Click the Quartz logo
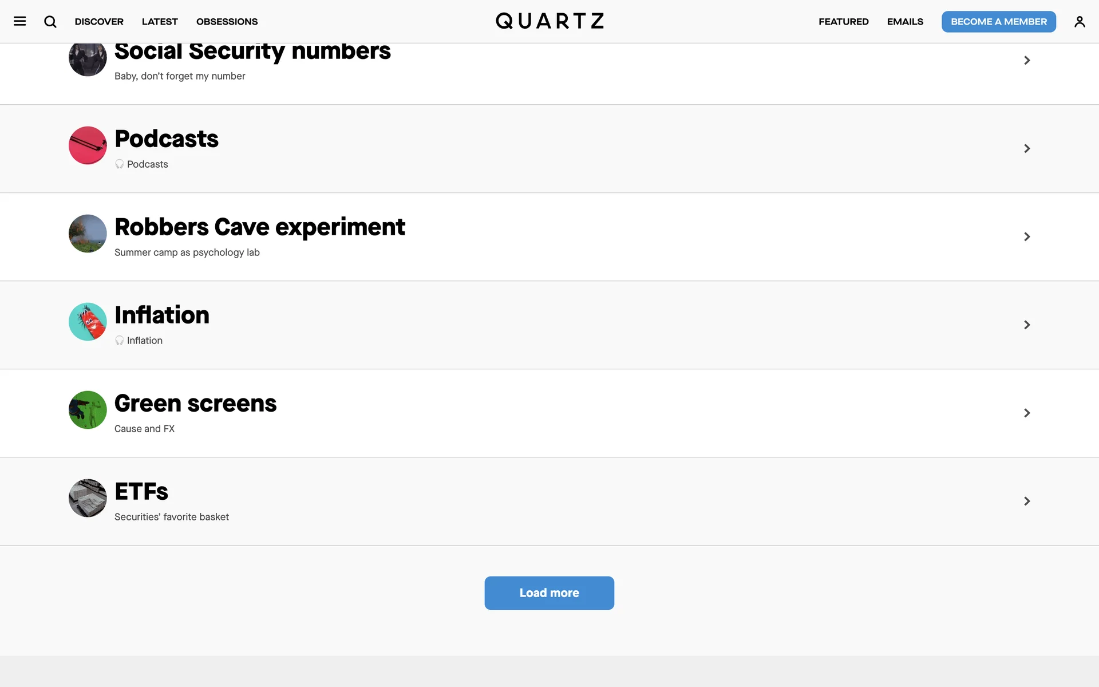Viewport: 1099px width, 687px height. point(549,21)
